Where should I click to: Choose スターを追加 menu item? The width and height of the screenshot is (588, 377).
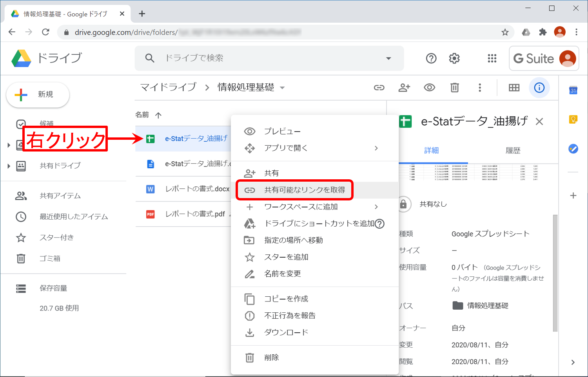pyautogui.click(x=315, y=257)
